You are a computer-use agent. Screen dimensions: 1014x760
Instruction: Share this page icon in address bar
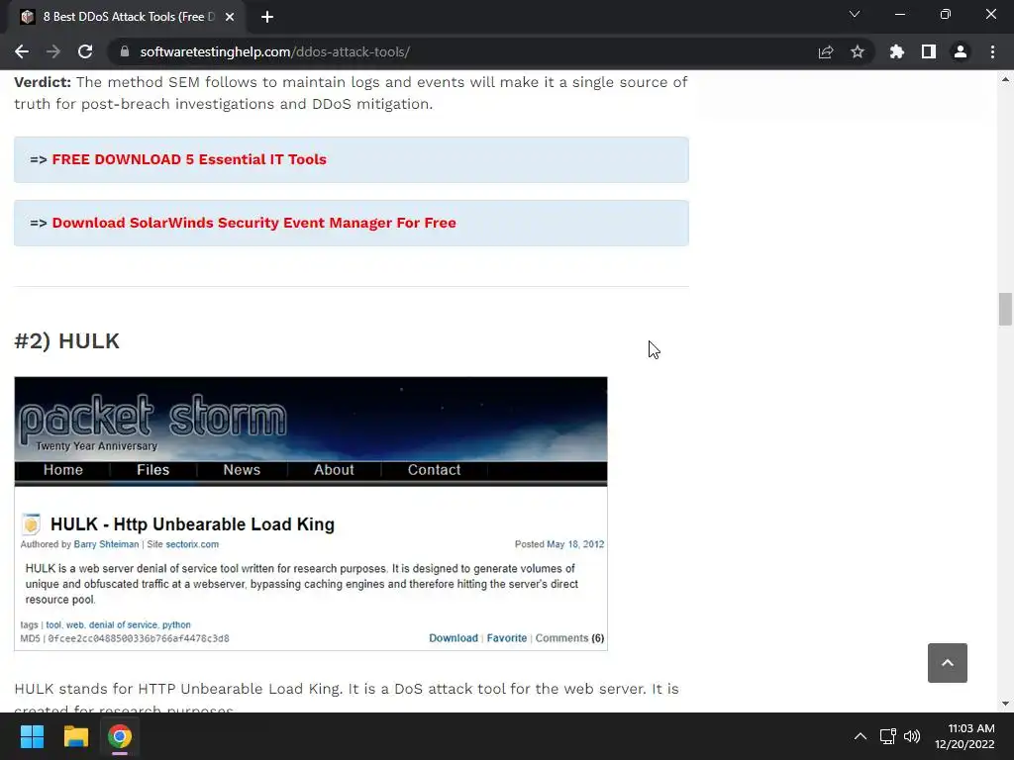pos(826,51)
